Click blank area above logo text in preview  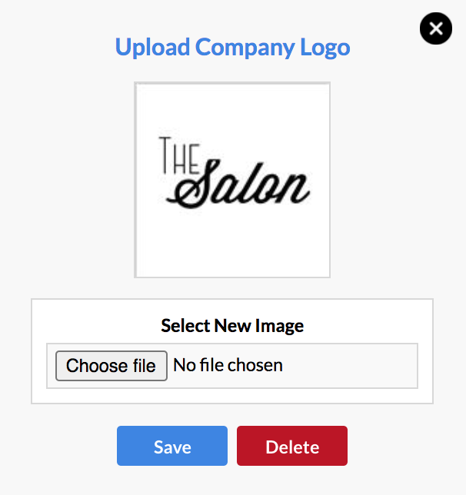(x=232, y=109)
